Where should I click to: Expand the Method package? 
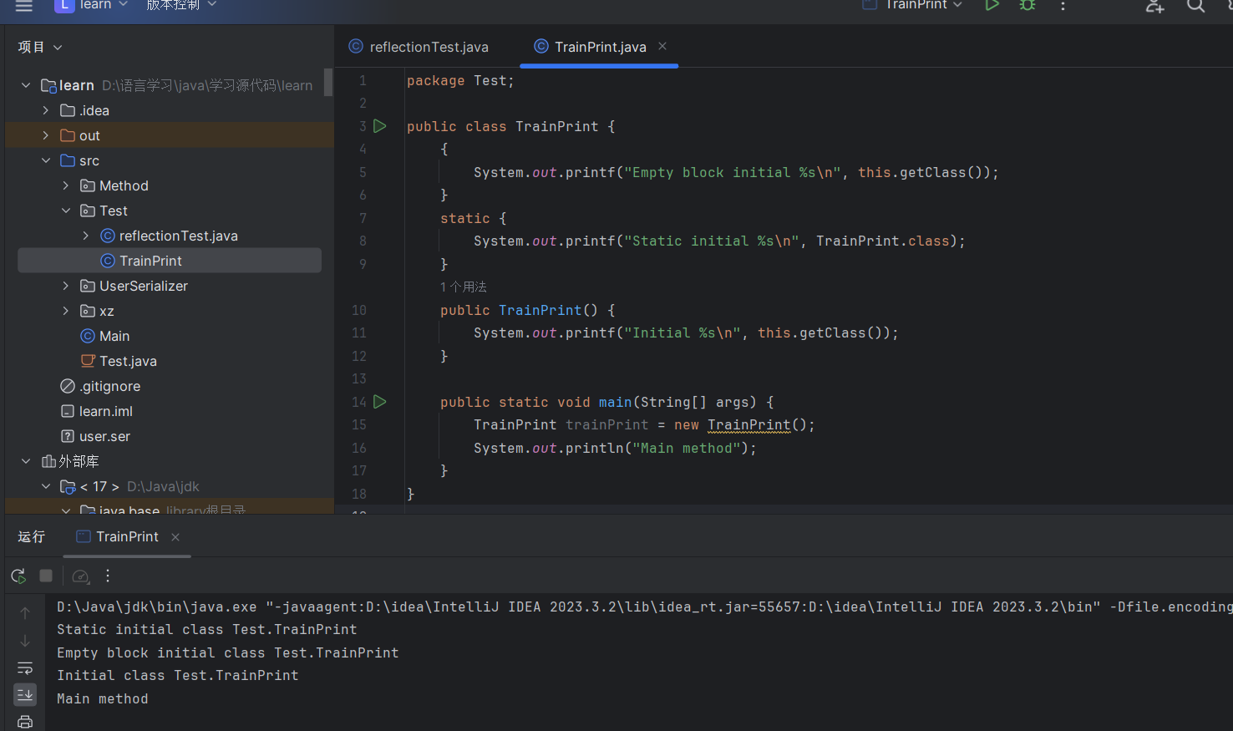[66, 185]
